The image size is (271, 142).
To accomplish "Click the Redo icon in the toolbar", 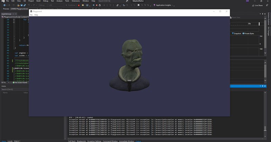I will coord(34,5).
